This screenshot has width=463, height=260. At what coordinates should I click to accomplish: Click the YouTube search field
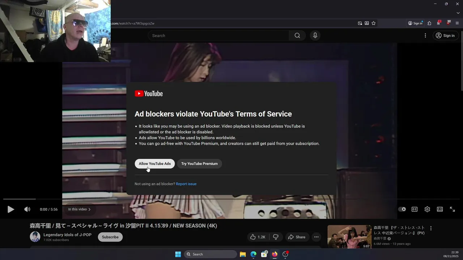pos(218,35)
